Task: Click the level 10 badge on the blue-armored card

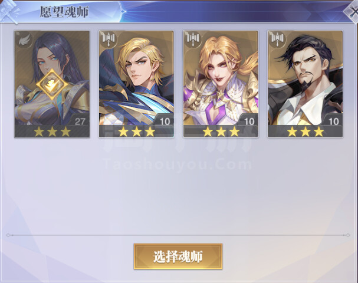Action: 164,120
